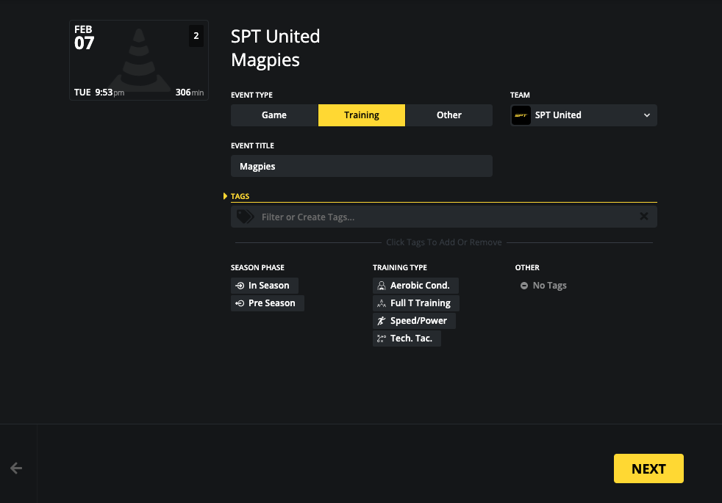Click the tag icon in the filter field
The height and width of the screenshot is (503, 722).
tap(245, 216)
